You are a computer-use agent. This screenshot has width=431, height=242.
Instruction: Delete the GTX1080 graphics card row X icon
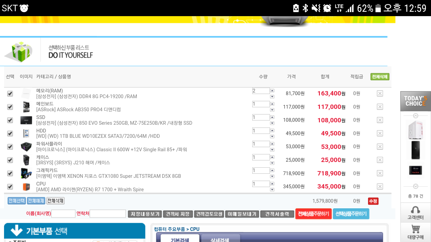[x=380, y=173]
